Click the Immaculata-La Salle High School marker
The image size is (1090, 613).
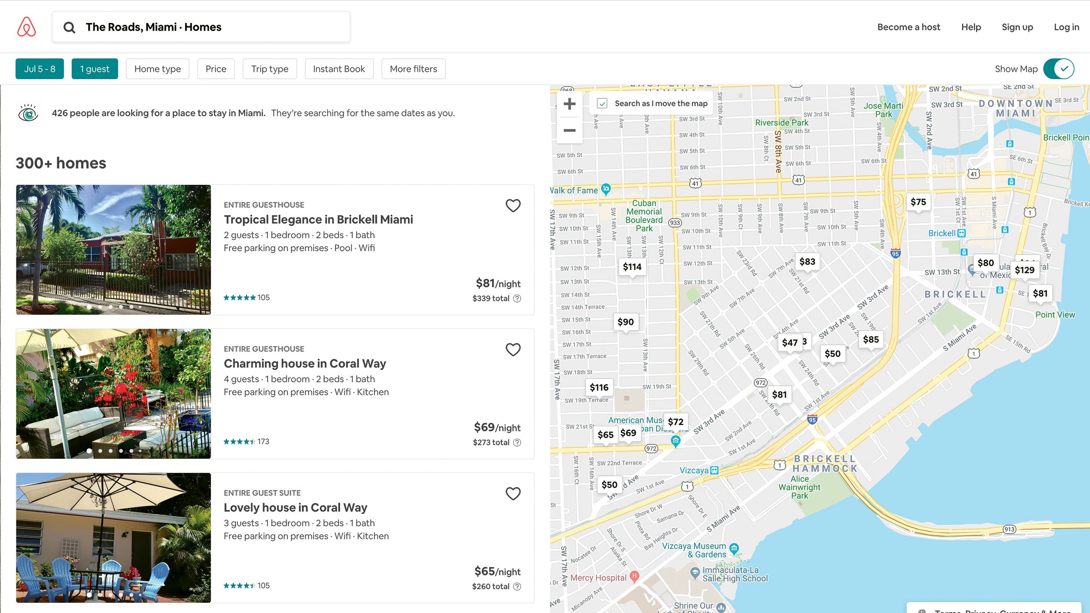(695, 573)
